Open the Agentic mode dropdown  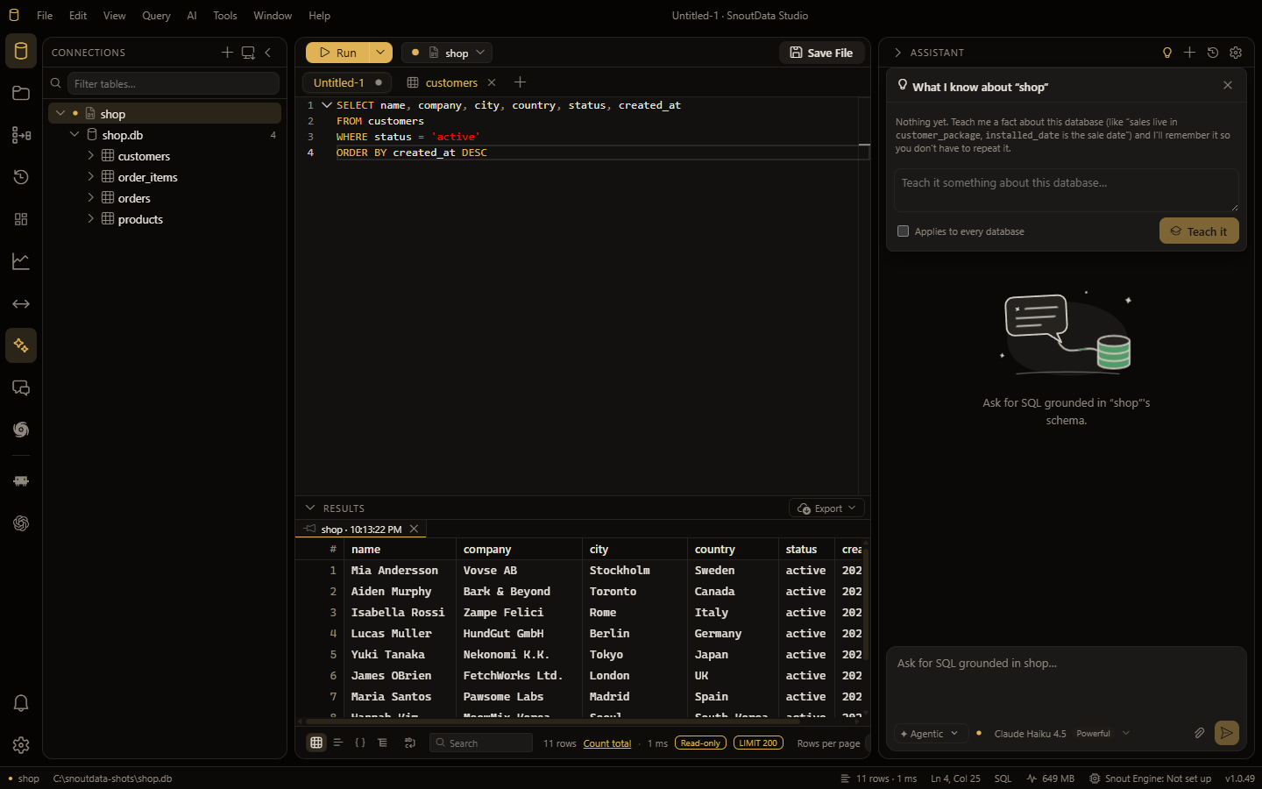pos(930,734)
